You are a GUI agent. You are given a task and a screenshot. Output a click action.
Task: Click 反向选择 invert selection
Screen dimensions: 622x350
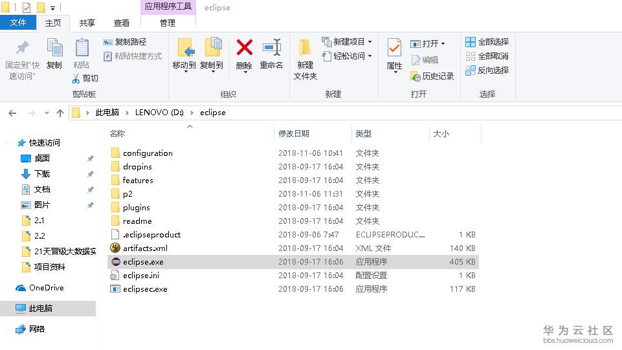pyautogui.click(x=487, y=70)
